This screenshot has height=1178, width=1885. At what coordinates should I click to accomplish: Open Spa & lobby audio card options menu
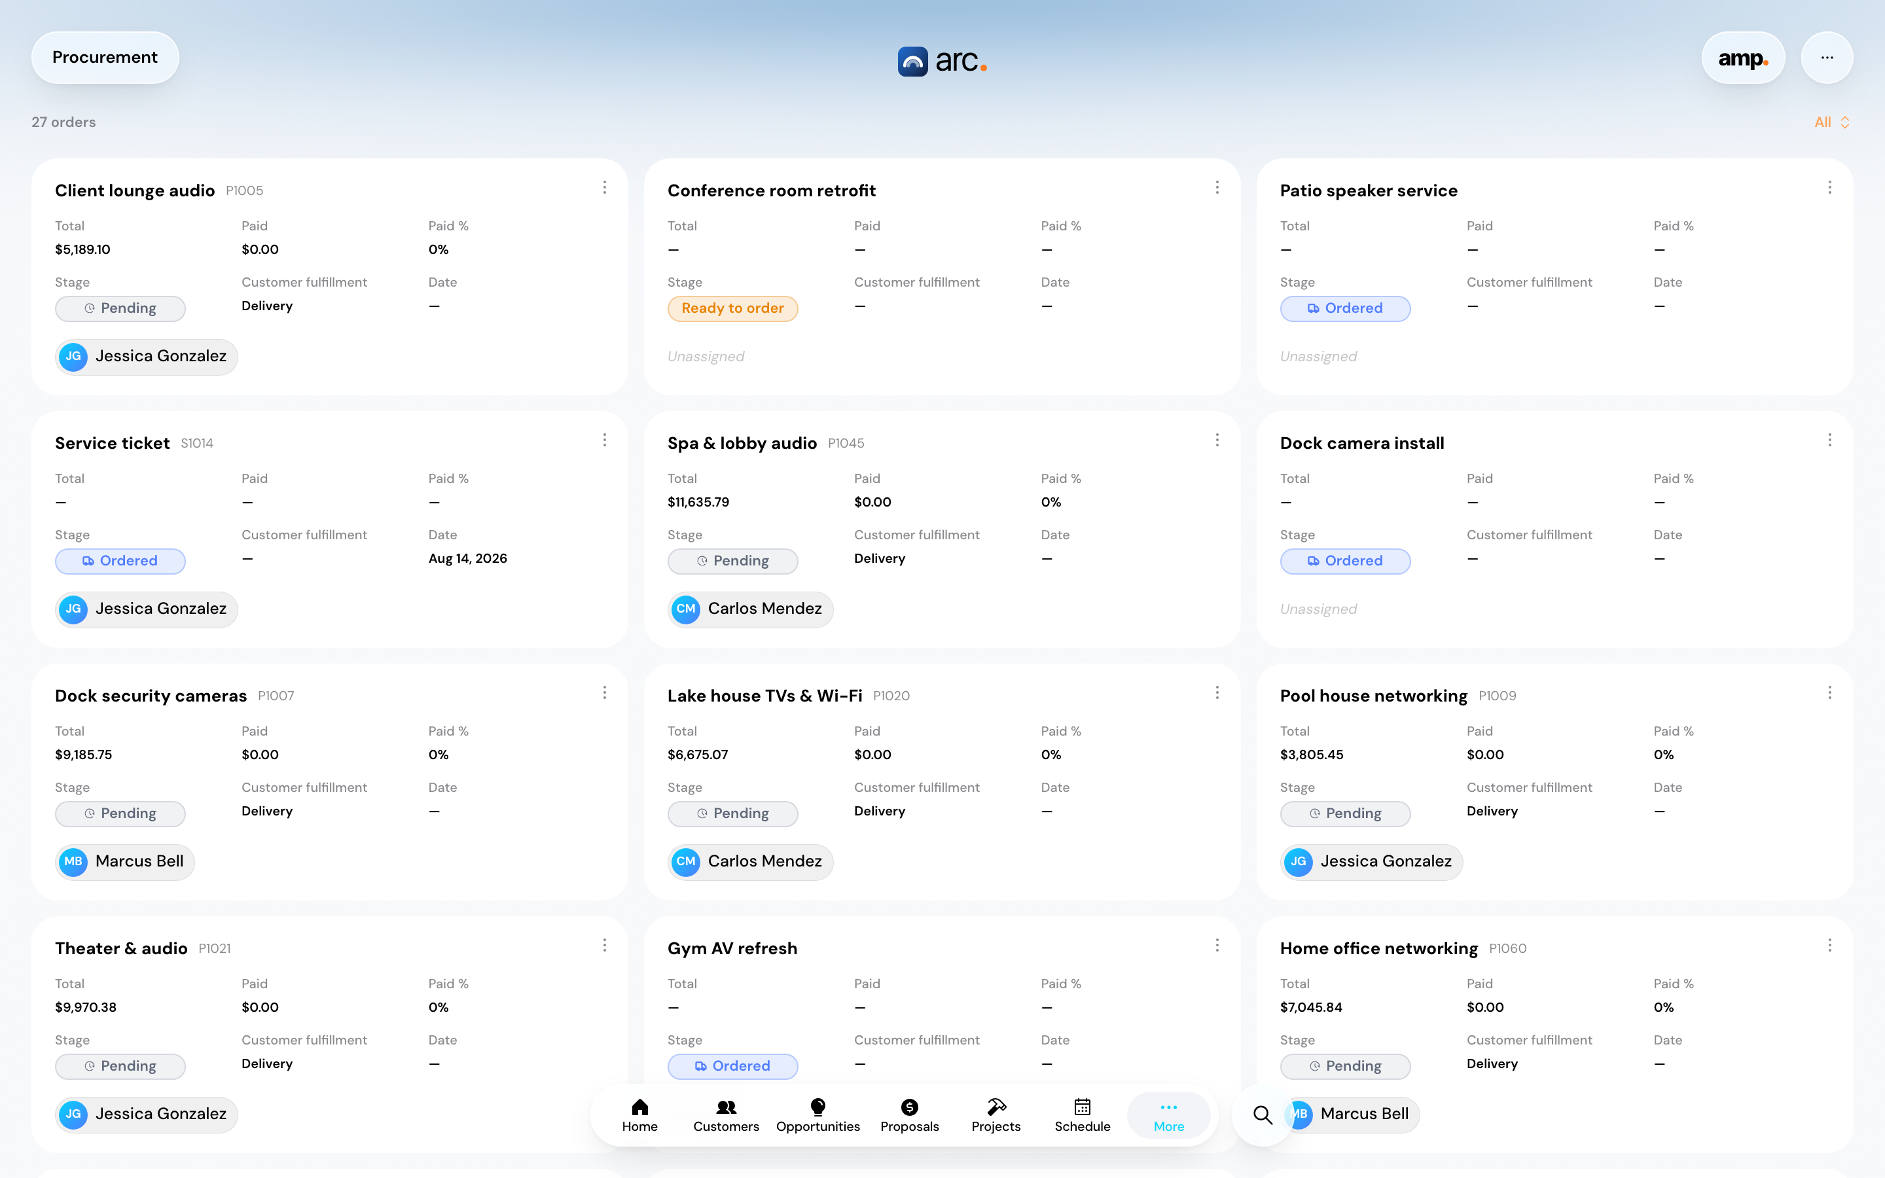pyautogui.click(x=1217, y=440)
